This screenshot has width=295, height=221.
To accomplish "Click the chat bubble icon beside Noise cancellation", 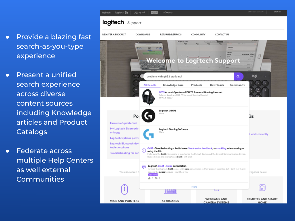I will (144, 167).
